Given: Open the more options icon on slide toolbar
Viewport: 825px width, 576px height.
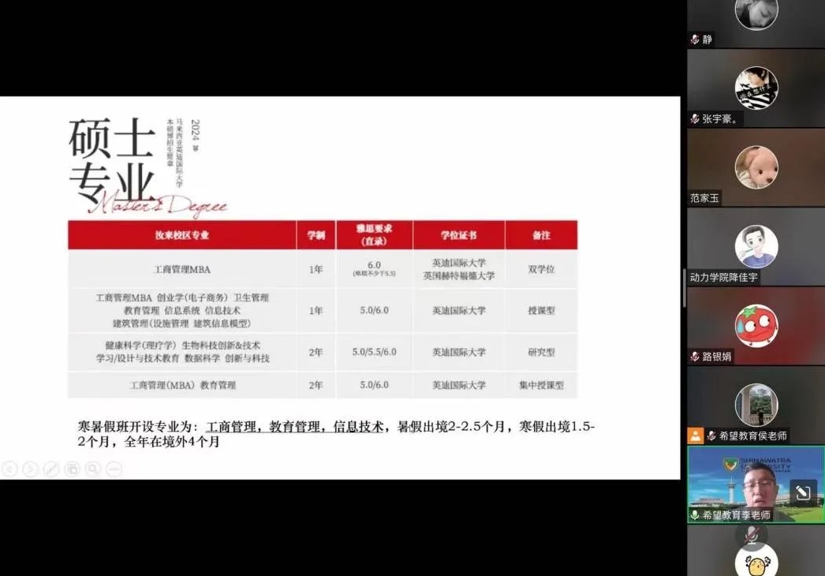Looking at the screenshot, I should pos(114,469).
